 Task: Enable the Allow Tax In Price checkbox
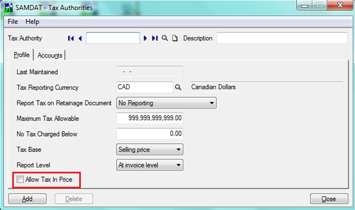click(x=20, y=179)
